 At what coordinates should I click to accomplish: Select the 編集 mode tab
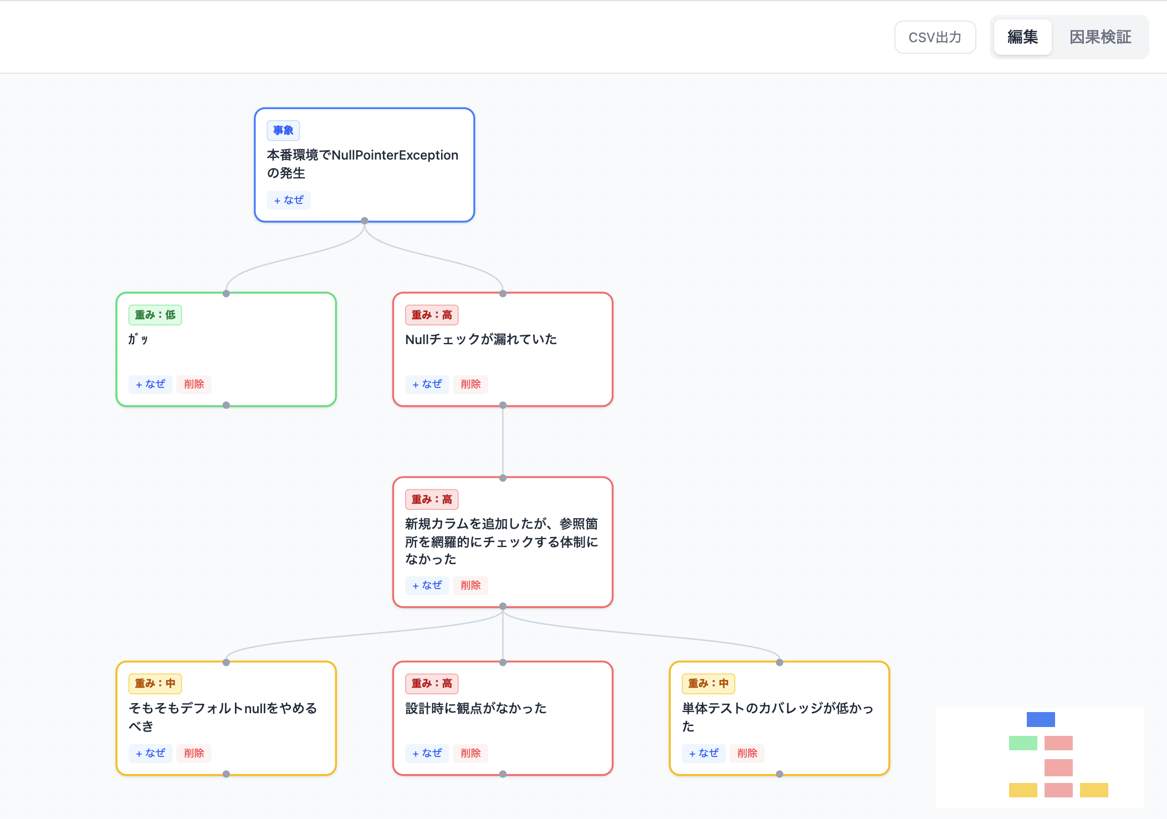[1022, 37]
